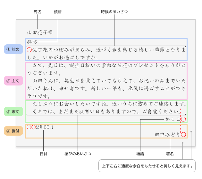
Task: Click the 結語 label
Action: [x=140, y=154]
